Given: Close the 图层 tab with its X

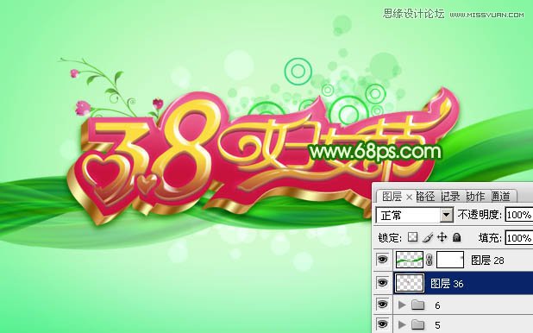Looking at the screenshot, I should click(410, 197).
